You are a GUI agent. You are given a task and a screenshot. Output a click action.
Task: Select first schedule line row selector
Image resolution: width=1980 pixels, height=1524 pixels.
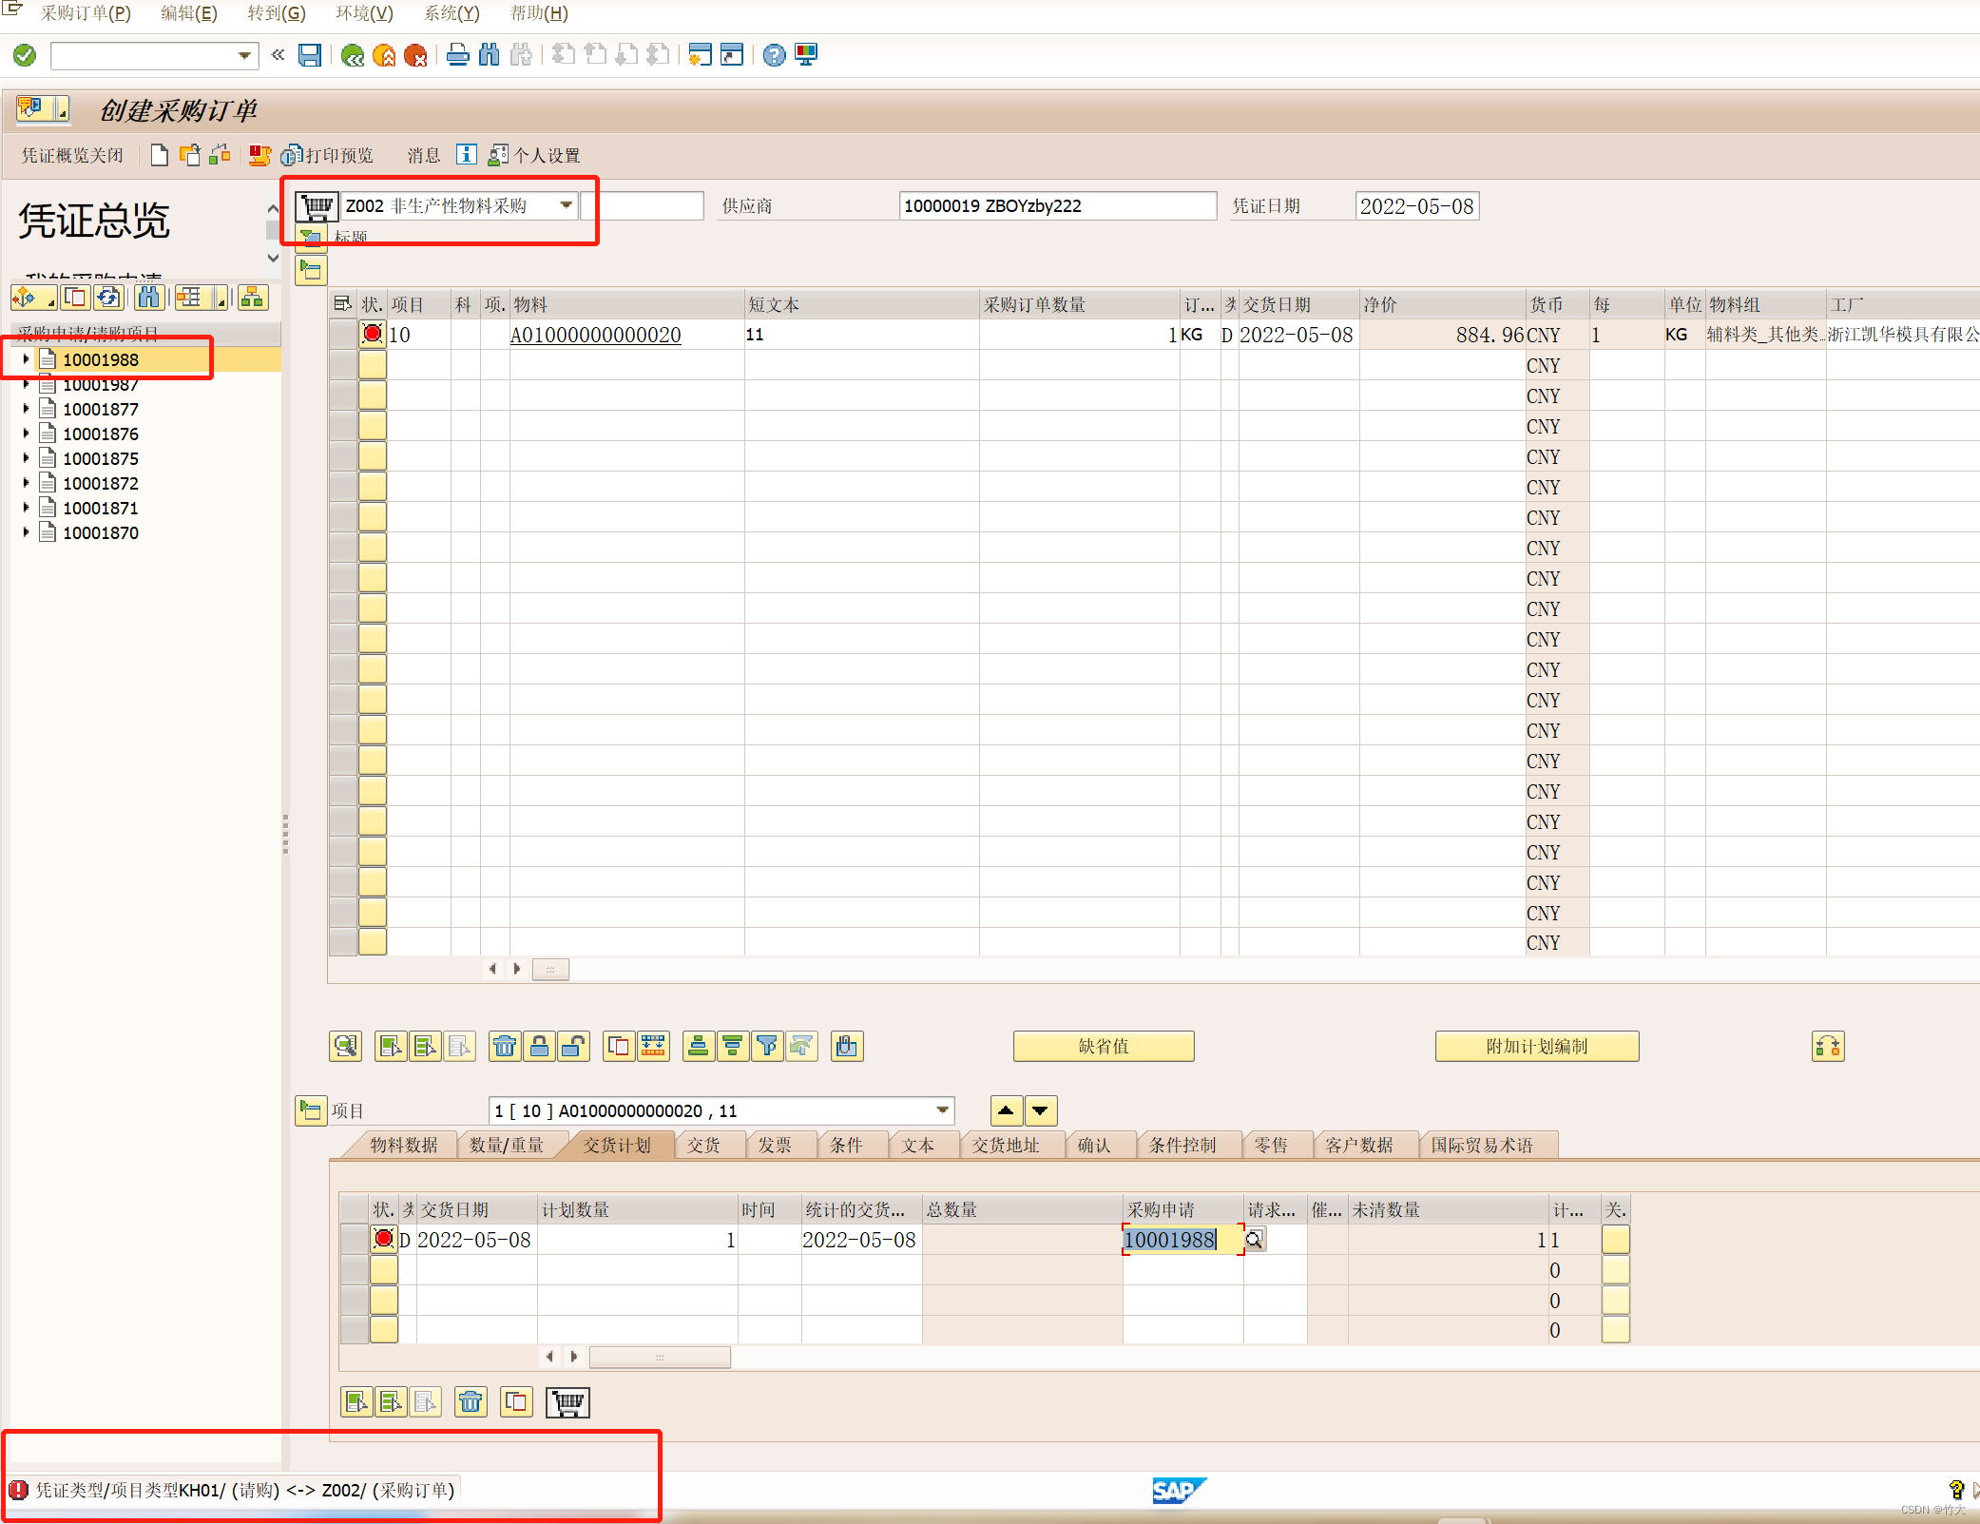pyautogui.click(x=354, y=1240)
